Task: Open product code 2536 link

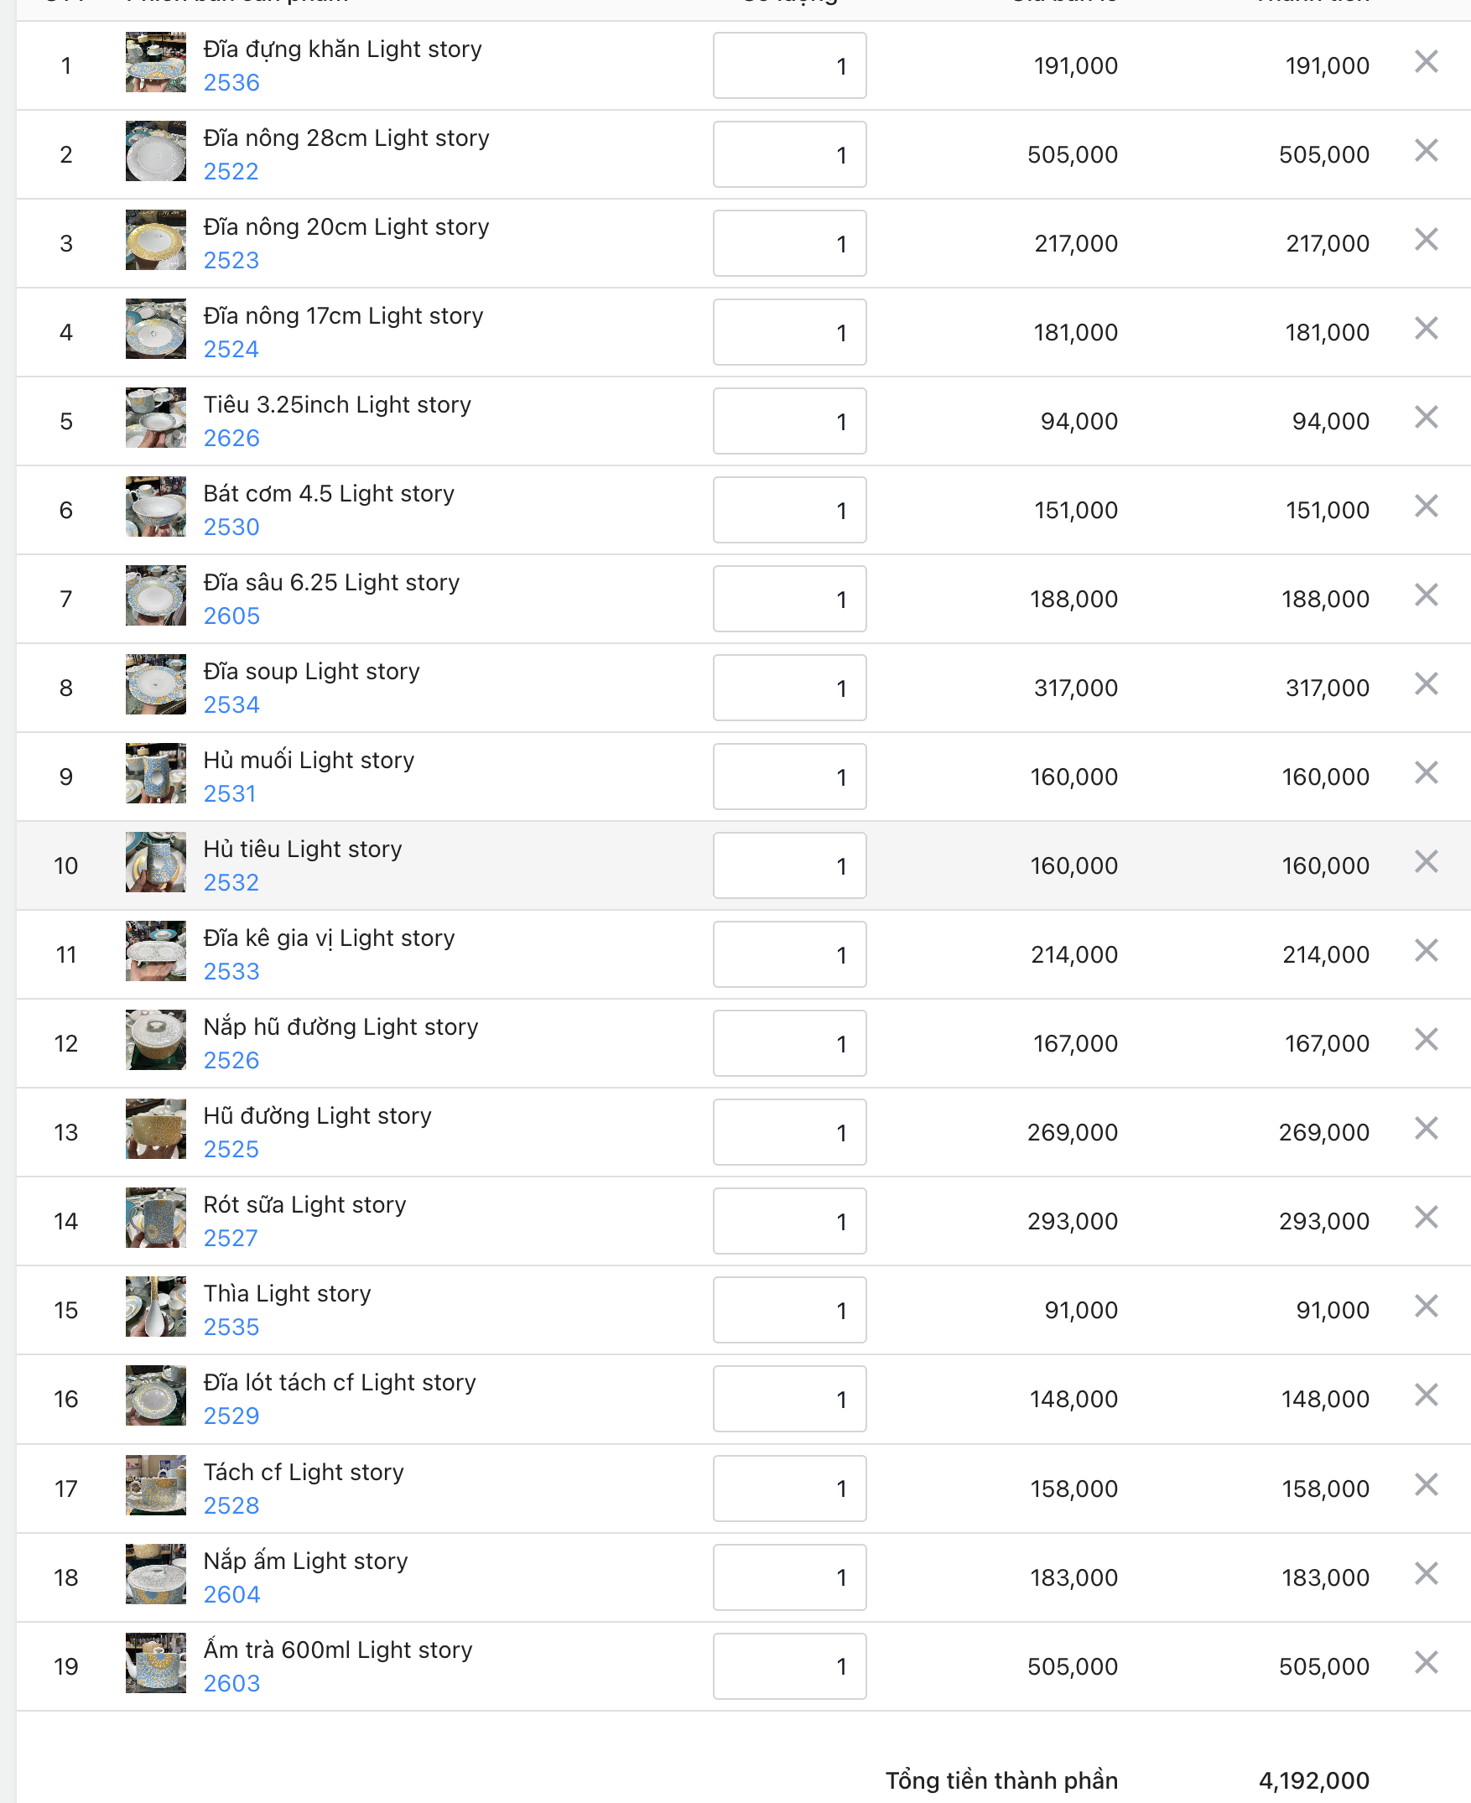Action: coord(231,83)
